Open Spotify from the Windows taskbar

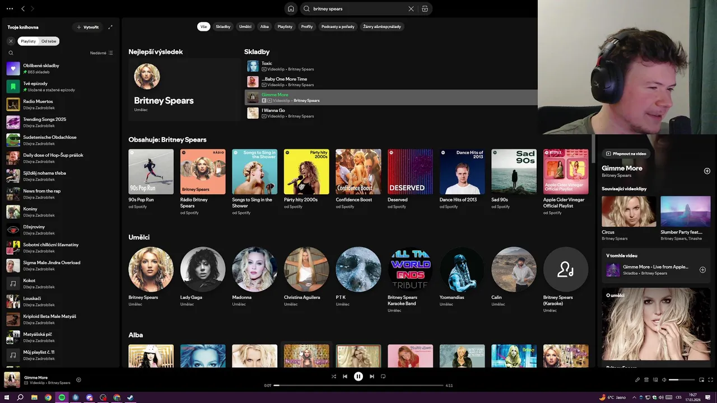click(62, 397)
